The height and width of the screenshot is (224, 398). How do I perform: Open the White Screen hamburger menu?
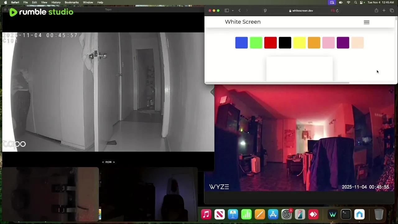[x=367, y=22]
